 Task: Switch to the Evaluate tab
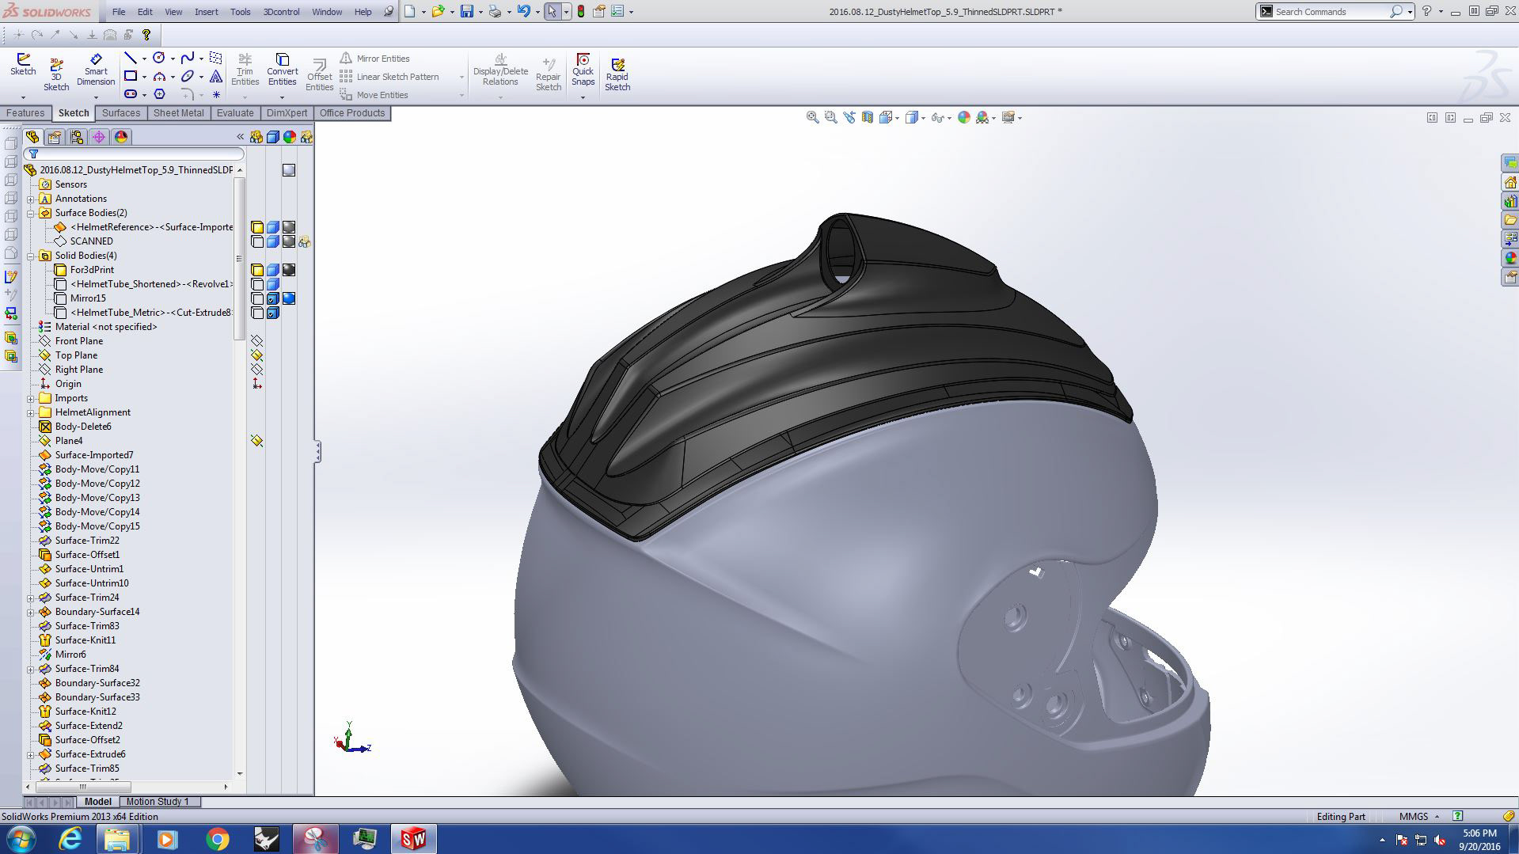[x=235, y=113]
